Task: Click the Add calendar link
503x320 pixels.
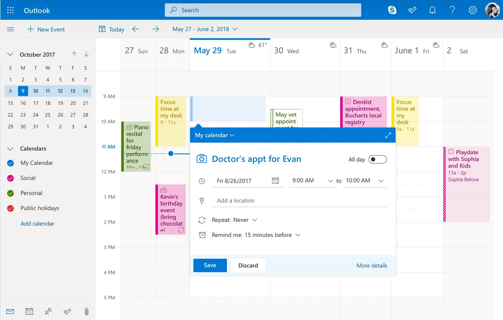Action: point(37,223)
